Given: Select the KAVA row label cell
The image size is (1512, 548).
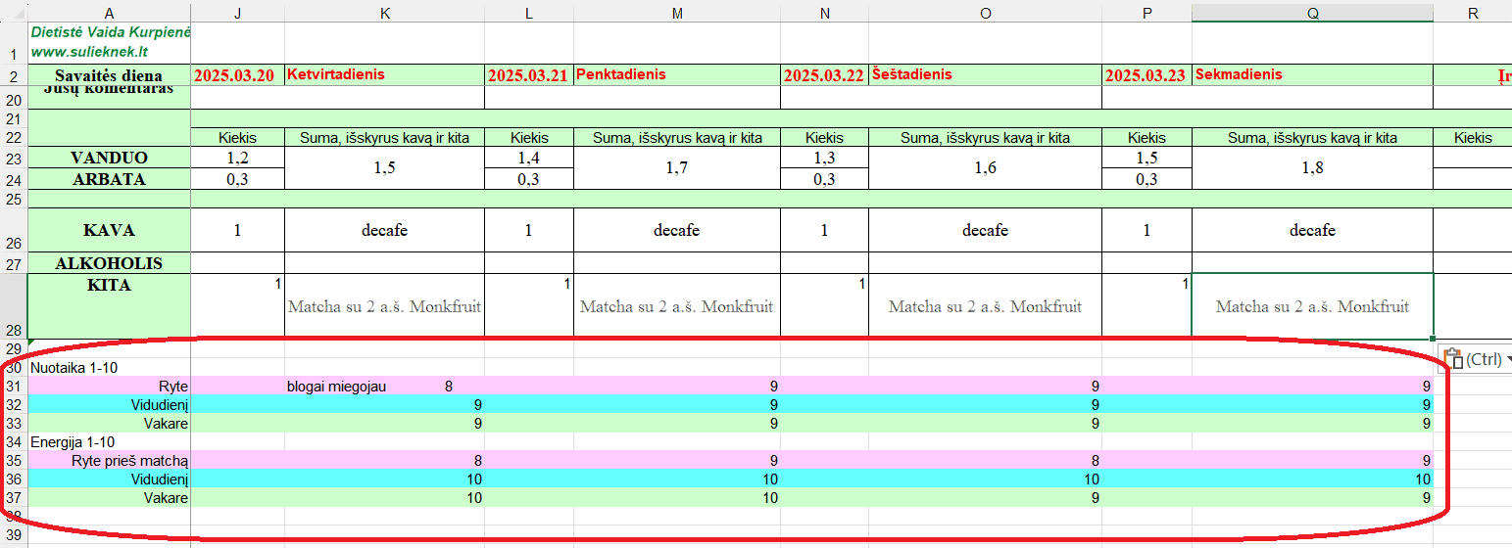Looking at the screenshot, I should click(109, 231).
